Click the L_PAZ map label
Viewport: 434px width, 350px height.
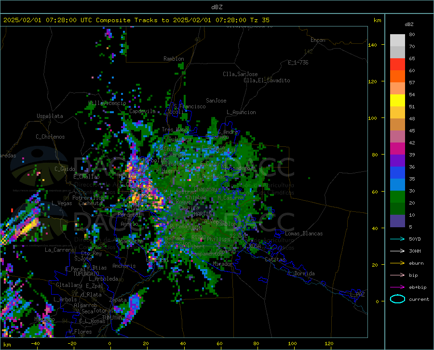[357, 295]
